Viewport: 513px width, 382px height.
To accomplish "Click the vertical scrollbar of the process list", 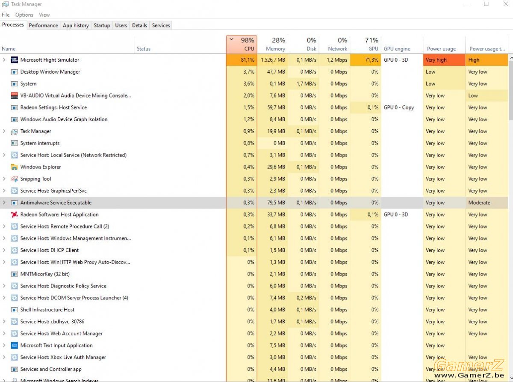I will tap(510, 90).
